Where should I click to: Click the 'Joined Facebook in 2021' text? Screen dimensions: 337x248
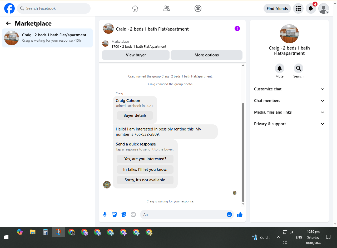point(134,106)
